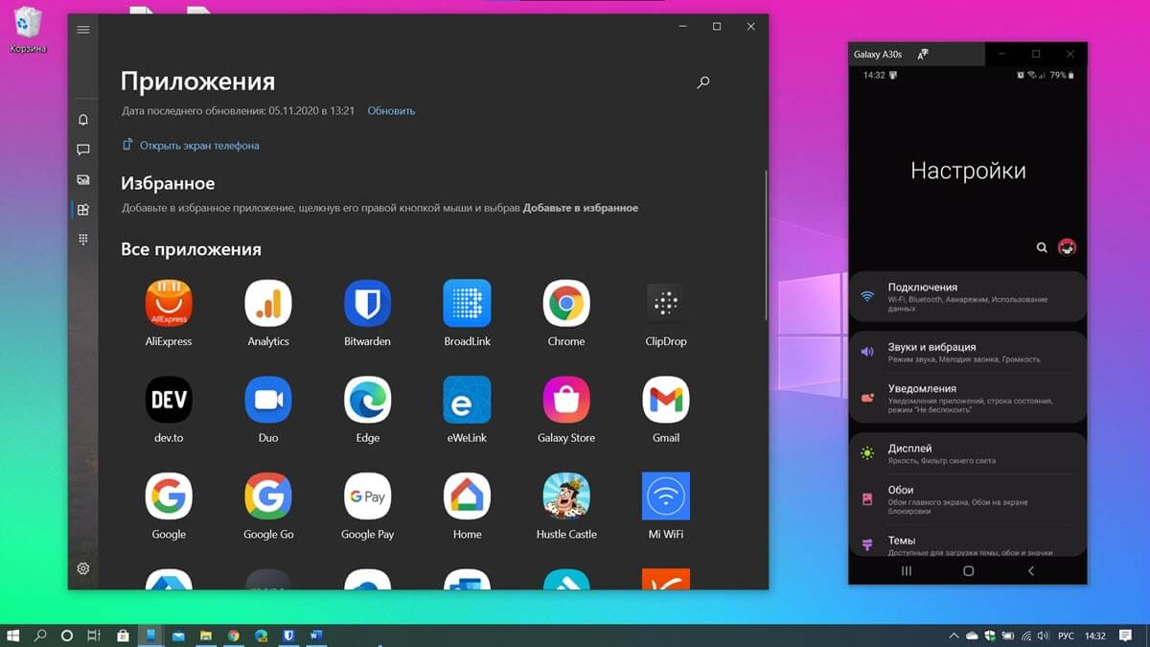Open Photos in the Your Phone sidebar
The image size is (1150, 647).
[83, 179]
